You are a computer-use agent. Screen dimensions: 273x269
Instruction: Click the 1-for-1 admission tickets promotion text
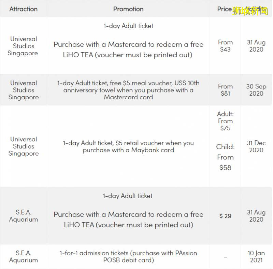click(128, 256)
